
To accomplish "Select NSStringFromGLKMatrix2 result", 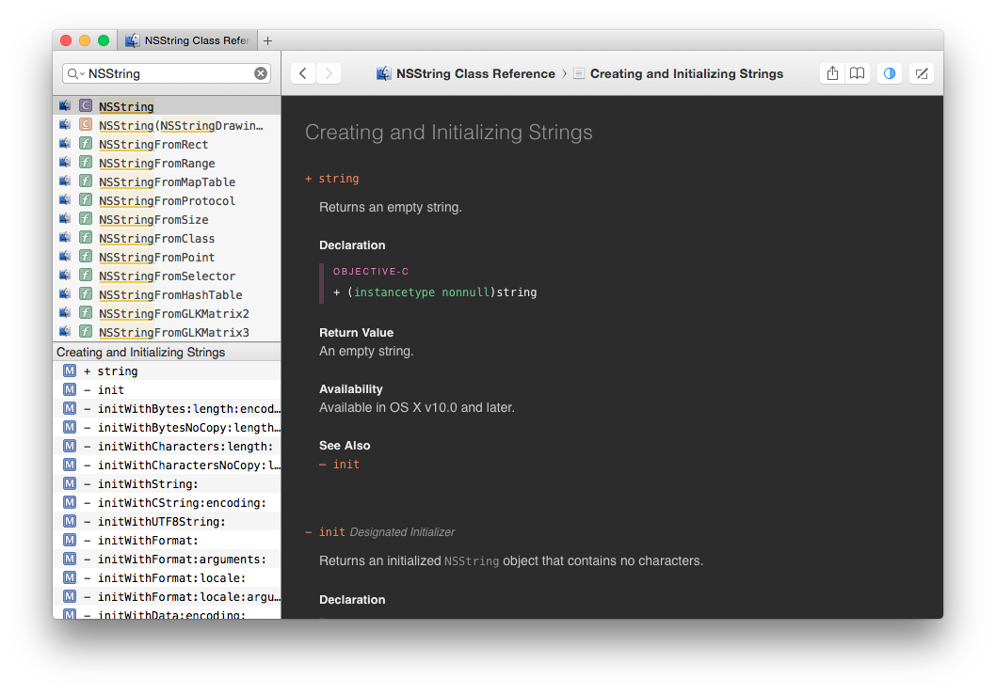I will (167, 313).
